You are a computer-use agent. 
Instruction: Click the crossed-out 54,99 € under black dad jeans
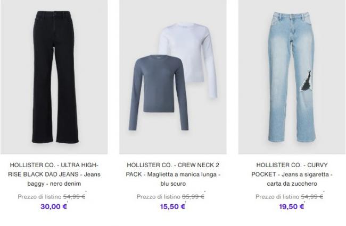point(74,196)
